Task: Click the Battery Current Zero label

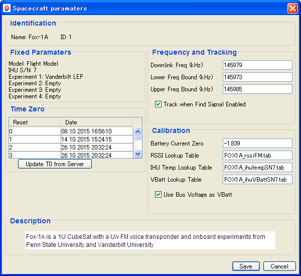Action: tap(177, 144)
